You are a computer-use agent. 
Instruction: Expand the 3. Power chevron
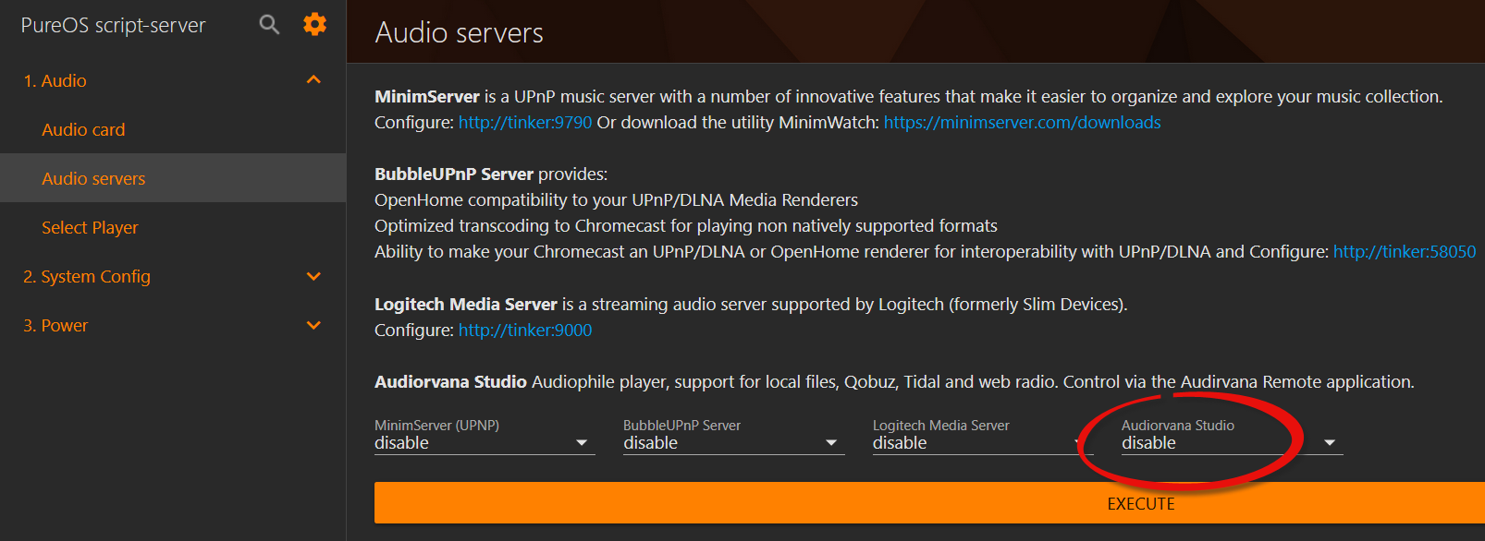tap(313, 325)
